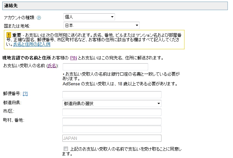This screenshot has width=233, height=158.
Task: Click the 現地言語での名前と住所 heading
Action: pyautogui.click(x=27, y=58)
